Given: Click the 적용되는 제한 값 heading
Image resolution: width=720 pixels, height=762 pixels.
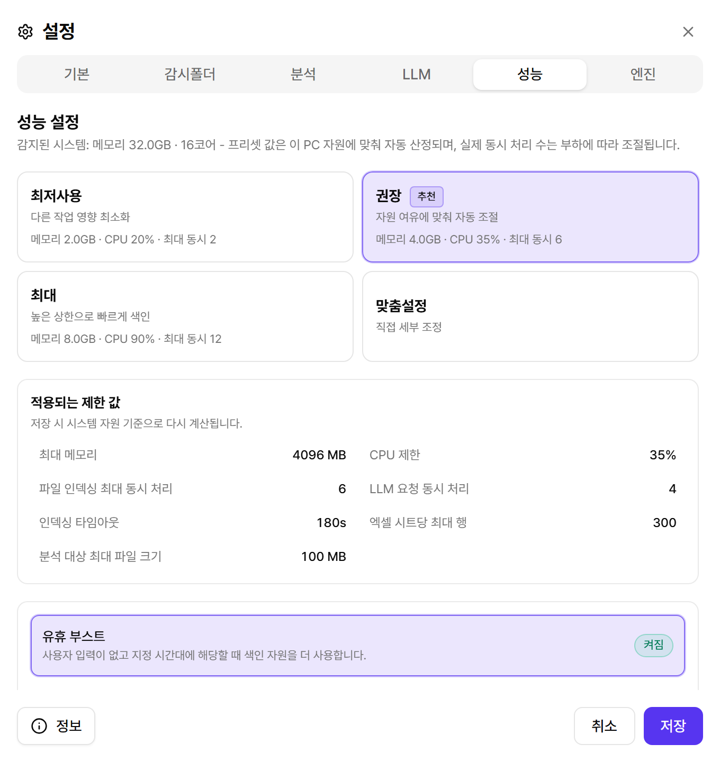Looking at the screenshot, I should point(76,403).
